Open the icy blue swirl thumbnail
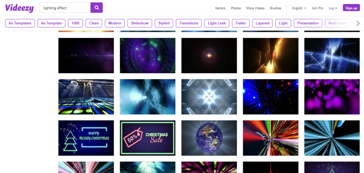Image resolution: width=364 pixels, height=173 pixels. click(148, 97)
